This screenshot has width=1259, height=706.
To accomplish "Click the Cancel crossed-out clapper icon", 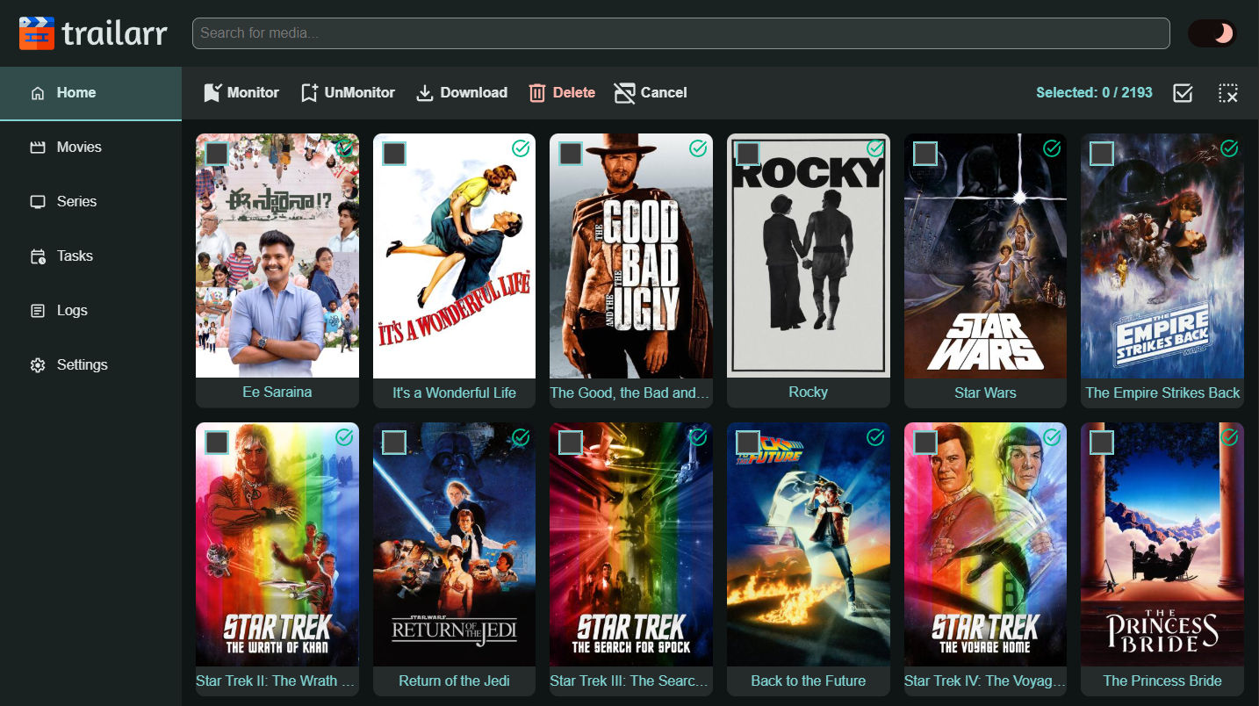I will [624, 93].
